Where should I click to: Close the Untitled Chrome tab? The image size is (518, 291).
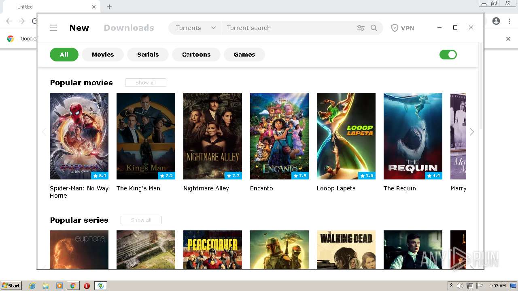click(x=94, y=7)
